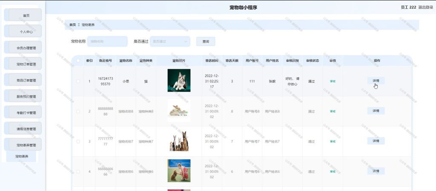
Task: Open 个人中心 in the sidebar
Action: tap(23, 31)
